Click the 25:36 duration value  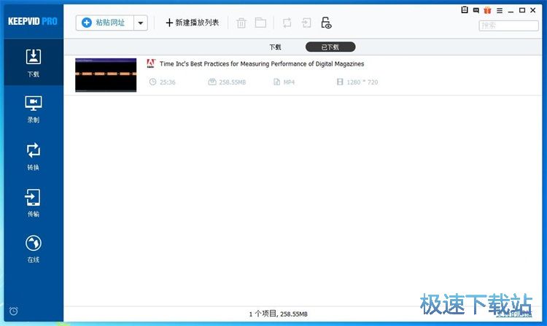point(168,82)
